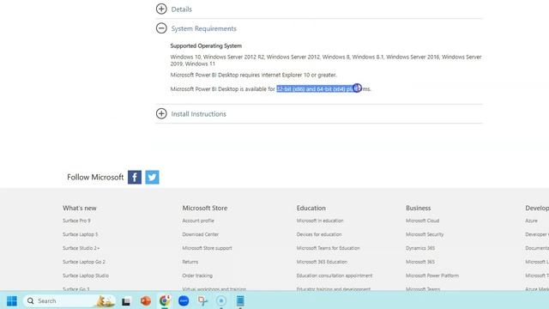Open Task View from the taskbar
The height and width of the screenshot is (309, 549).
(126, 301)
